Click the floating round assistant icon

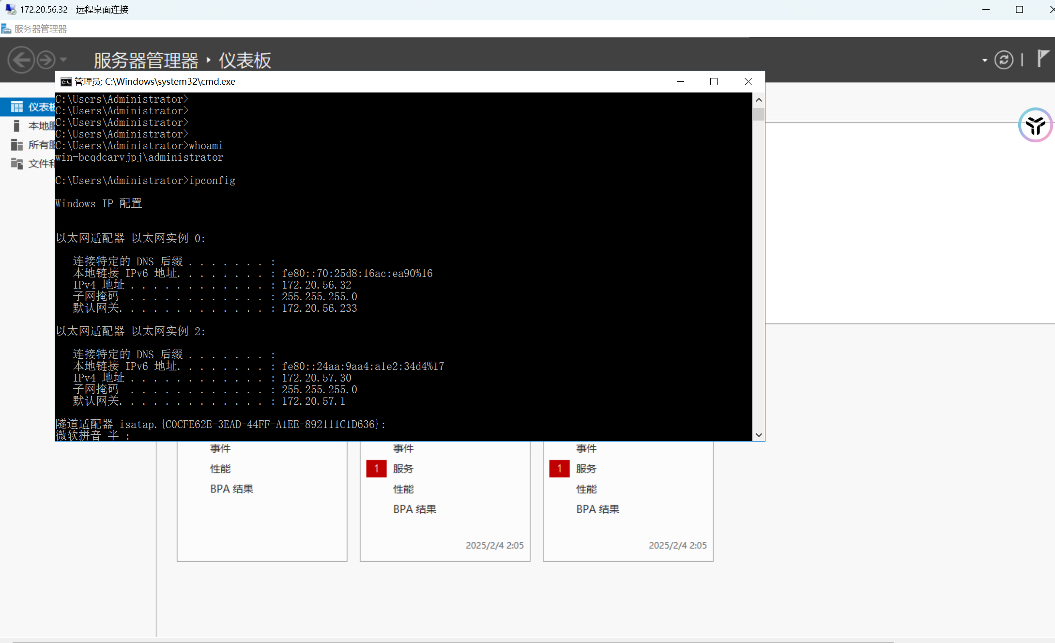[x=1035, y=125]
